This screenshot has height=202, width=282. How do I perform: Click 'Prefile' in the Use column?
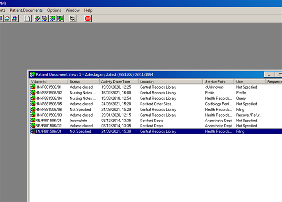click(241, 93)
